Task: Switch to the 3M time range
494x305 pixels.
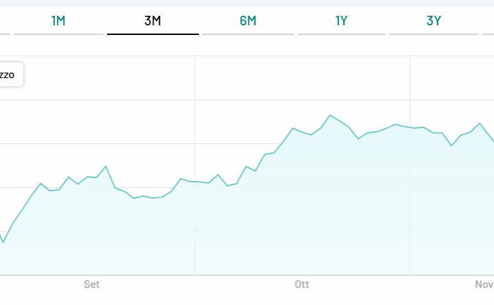Action: 152,21
